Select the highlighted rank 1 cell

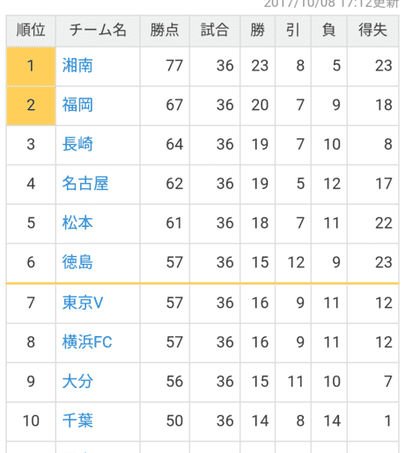(31, 66)
